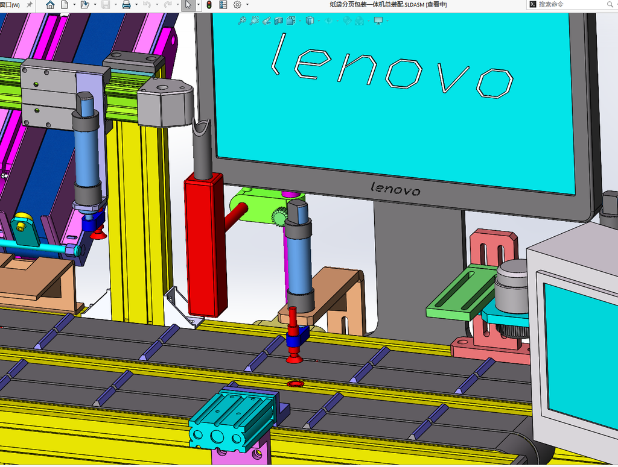Image resolution: width=618 pixels, height=467 pixels.
Task: Open the 窗口(W) menu
Action: pos(10,5)
